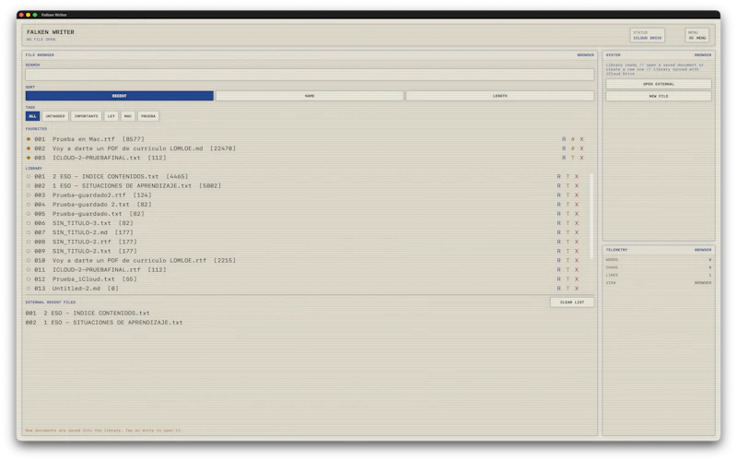Click X icon for Untitled-2.md
This screenshot has width=737, height=461.
coord(577,289)
